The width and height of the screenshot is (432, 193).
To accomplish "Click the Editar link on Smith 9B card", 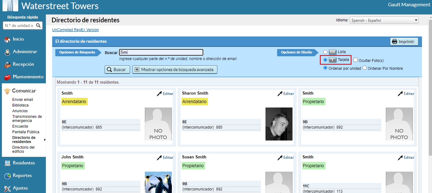I will [x=409, y=94].
